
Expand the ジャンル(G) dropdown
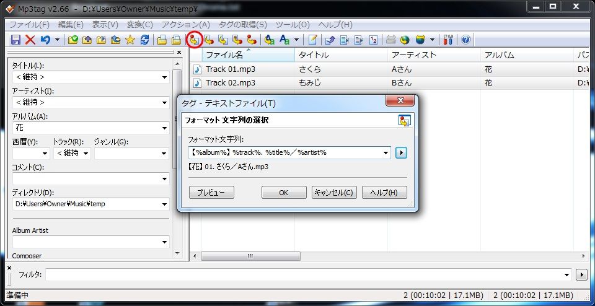point(165,153)
